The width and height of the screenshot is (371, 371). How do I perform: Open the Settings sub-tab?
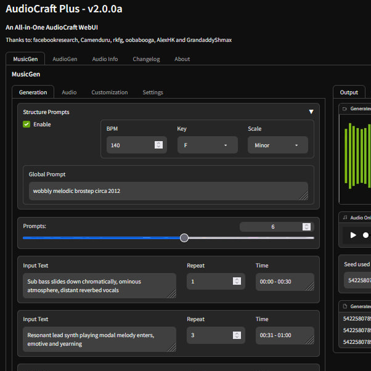click(153, 92)
